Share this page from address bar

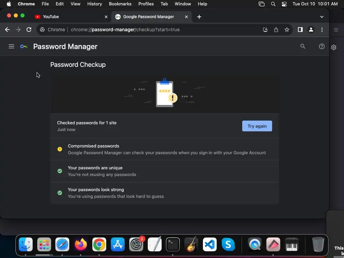pyautogui.click(x=276, y=30)
